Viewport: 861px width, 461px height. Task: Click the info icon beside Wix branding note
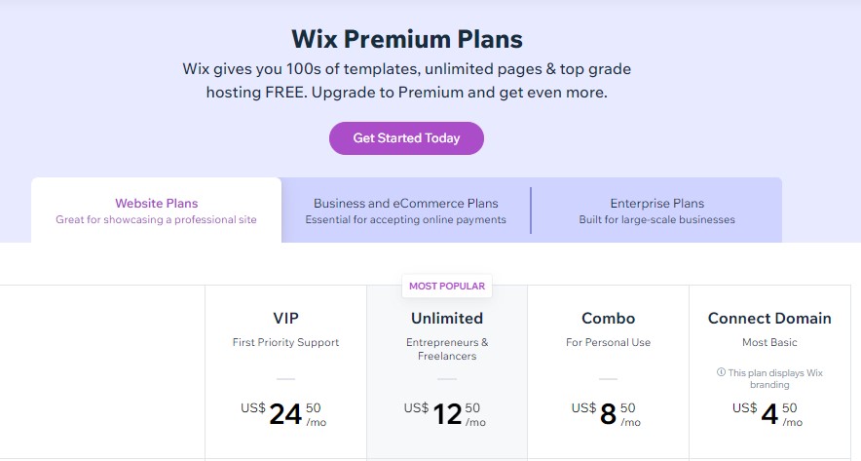pos(721,372)
